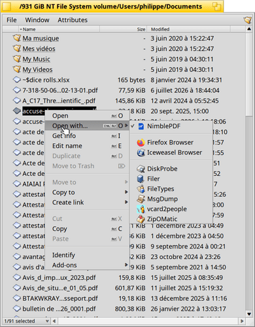Choose Open from the context menu

point(87,116)
